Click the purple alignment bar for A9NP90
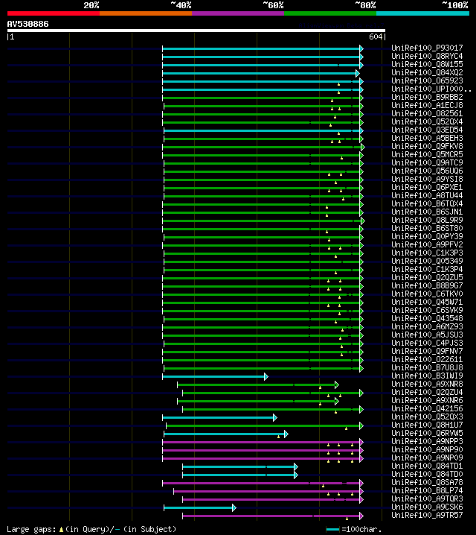The width and height of the screenshot is (476, 535). pyautogui.click(x=263, y=450)
